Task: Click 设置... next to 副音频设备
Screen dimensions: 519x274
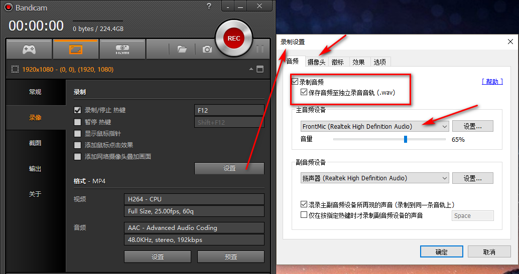Action: pos(473,178)
